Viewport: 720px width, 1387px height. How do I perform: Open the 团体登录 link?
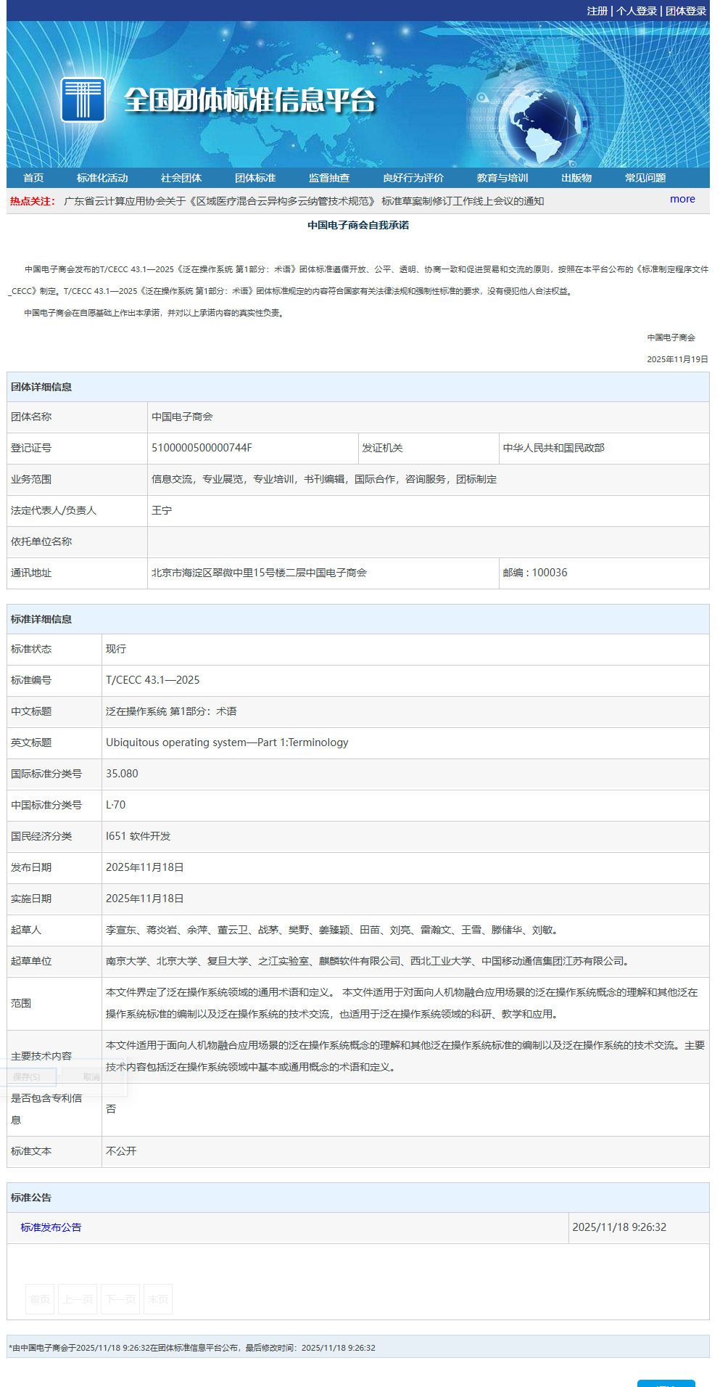(686, 11)
